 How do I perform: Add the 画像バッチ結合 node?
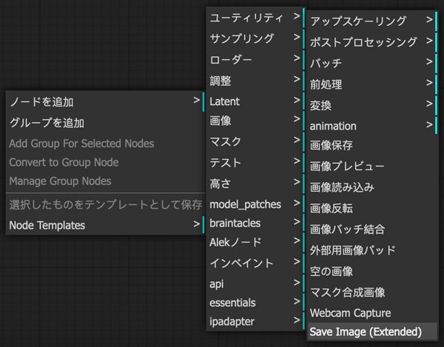pyautogui.click(x=373, y=229)
